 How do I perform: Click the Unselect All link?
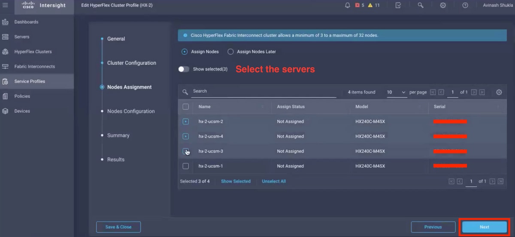click(274, 181)
